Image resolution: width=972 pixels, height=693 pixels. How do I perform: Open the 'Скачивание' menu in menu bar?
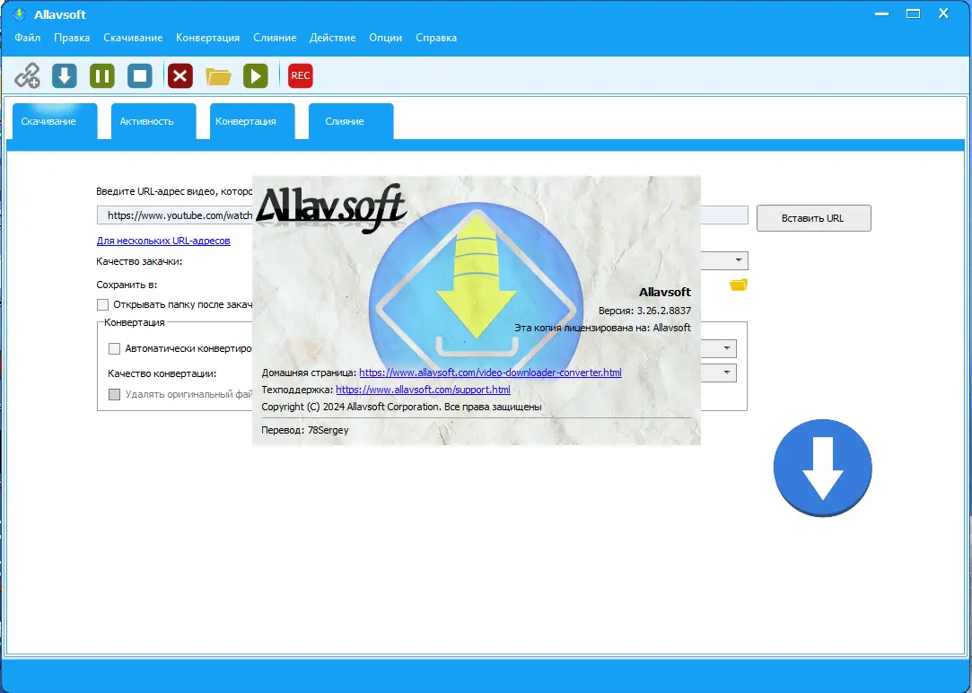133,38
